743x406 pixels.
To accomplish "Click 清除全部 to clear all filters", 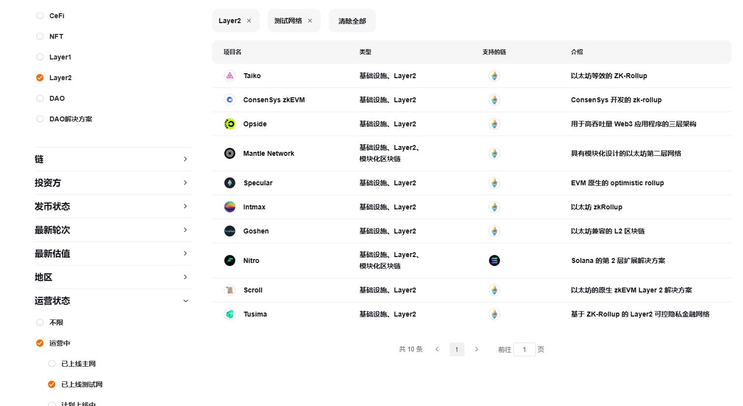I will 352,21.
